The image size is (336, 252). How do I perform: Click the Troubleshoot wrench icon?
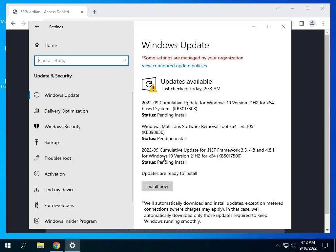(37, 158)
